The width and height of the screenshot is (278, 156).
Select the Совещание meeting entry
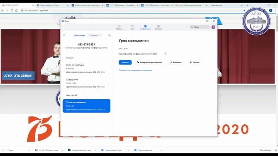coord(86,83)
